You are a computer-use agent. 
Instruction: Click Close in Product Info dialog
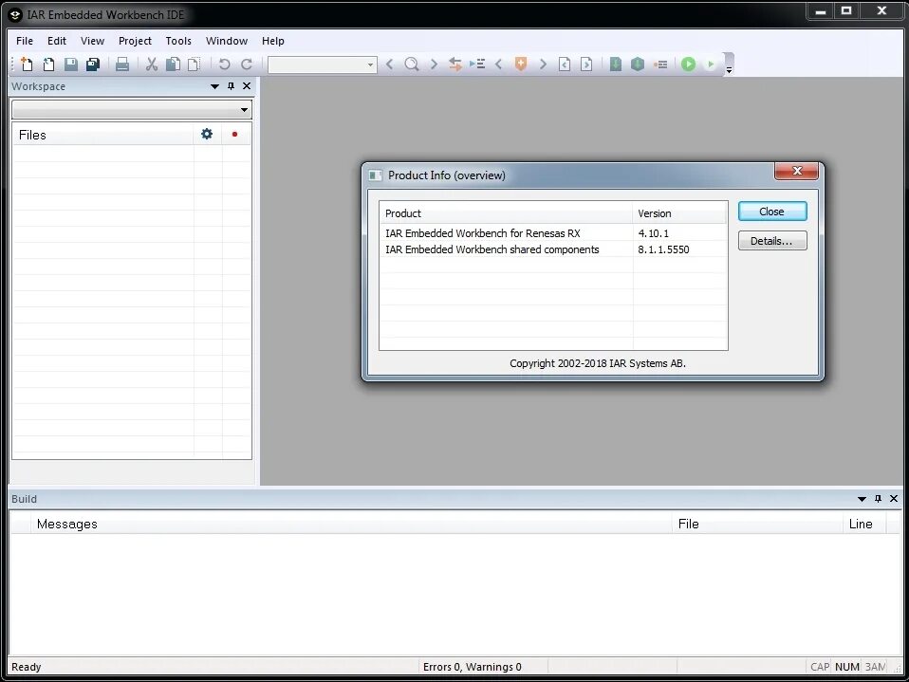[x=772, y=212]
